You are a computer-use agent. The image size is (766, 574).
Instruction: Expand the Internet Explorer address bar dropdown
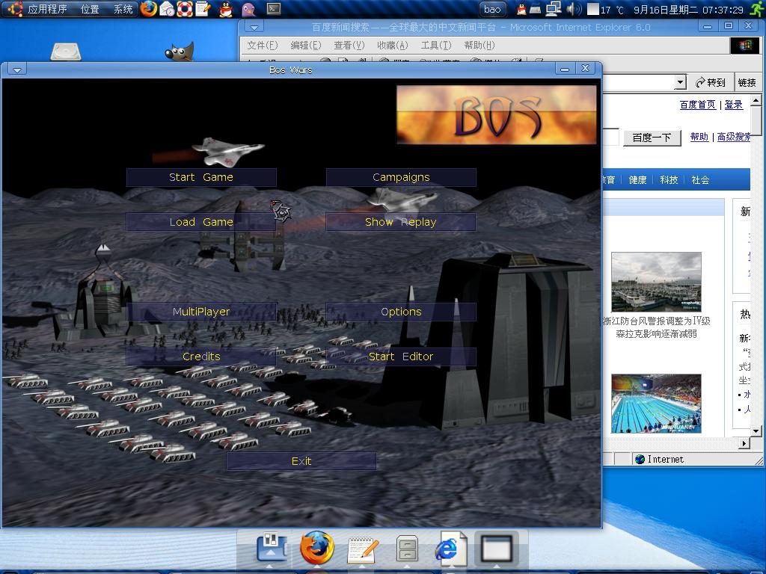[x=681, y=82]
